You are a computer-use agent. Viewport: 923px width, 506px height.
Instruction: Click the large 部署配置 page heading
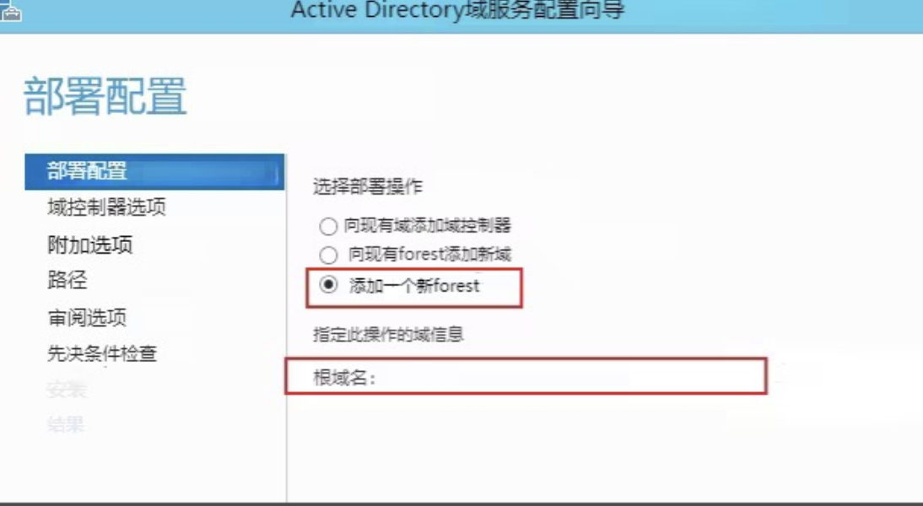pos(105,96)
